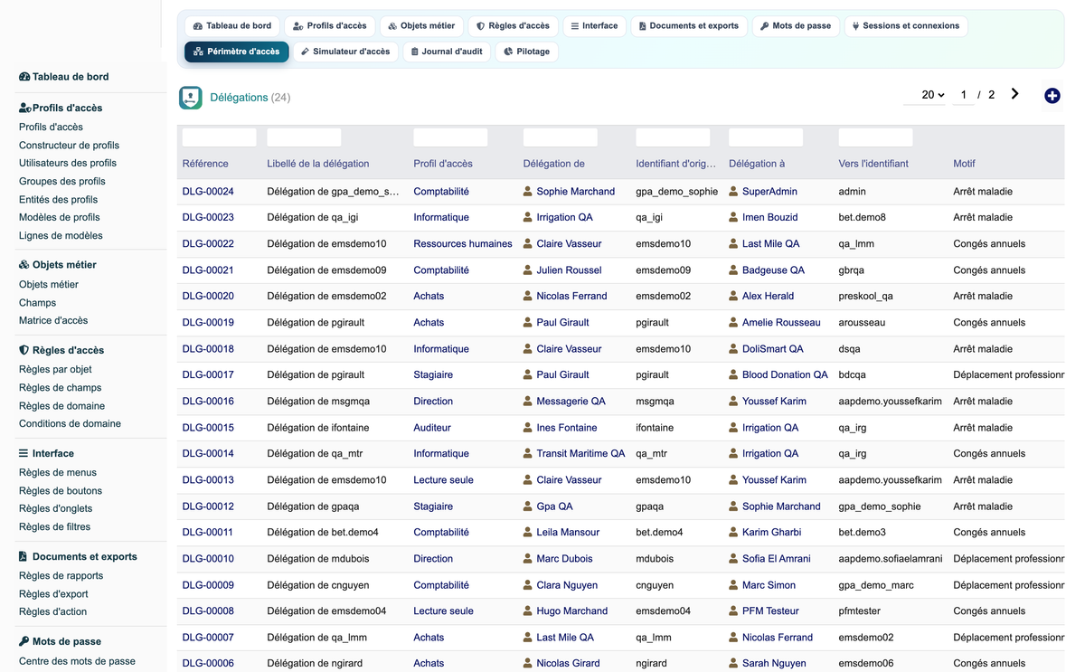Click the cell 'arousseau'
The width and height of the screenshot is (1085, 672).
862,323
